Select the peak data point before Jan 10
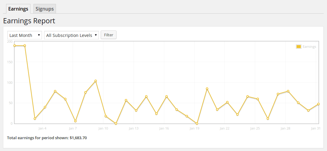Image resolution: width=327 pixels, height=151 pixels. (x=96, y=81)
